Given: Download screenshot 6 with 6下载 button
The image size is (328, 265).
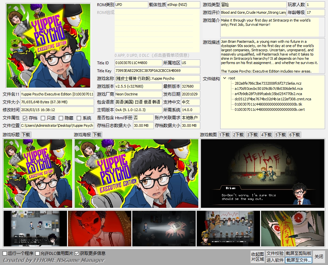Looking at the screenshot, I should (x=295, y=135).
